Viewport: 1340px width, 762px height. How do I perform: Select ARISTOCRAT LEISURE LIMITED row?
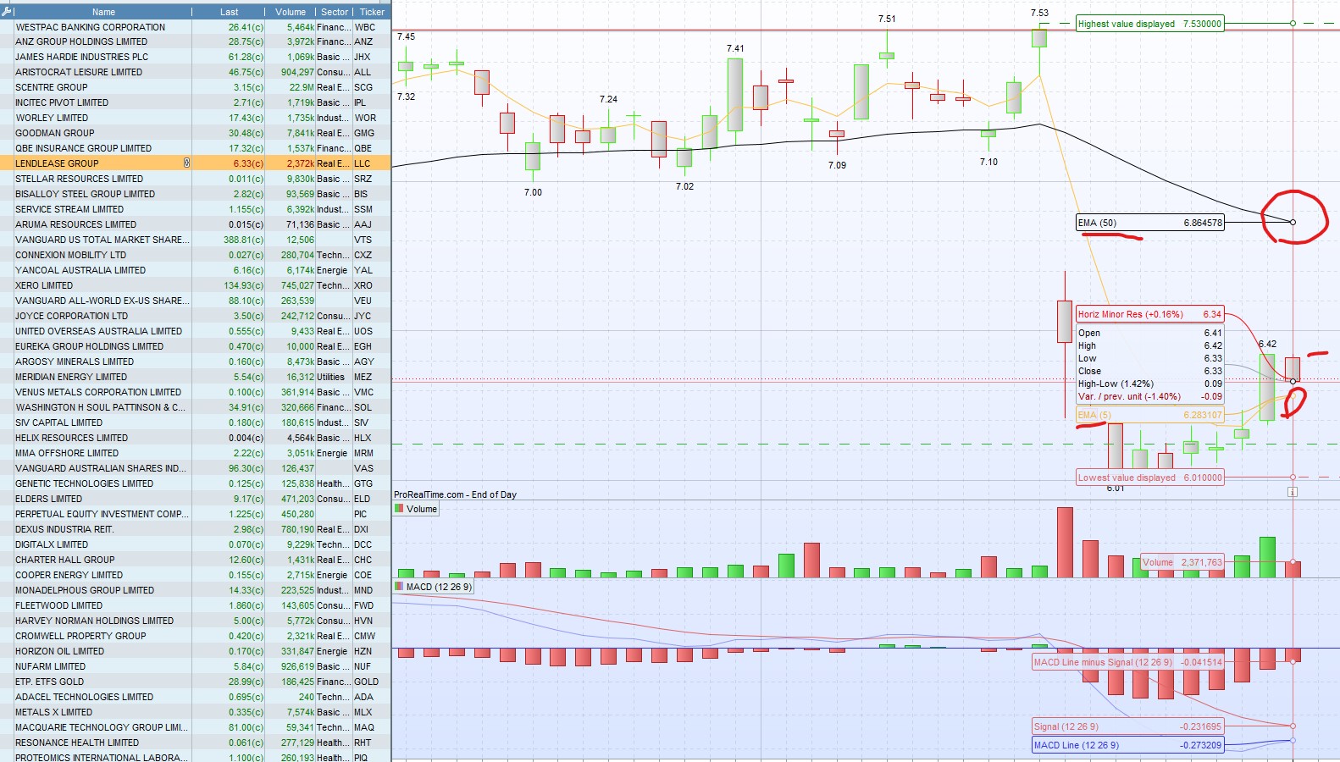(195, 72)
